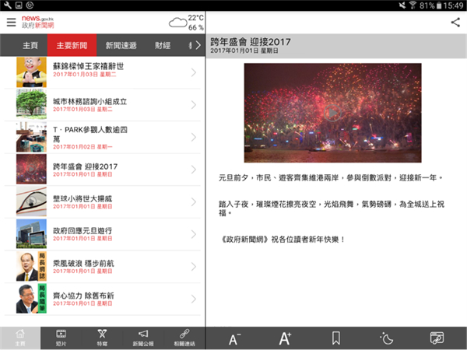The height and width of the screenshot is (350, 467).
Task: Open the 新聞公報 press releases section
Action: (x=143, y=338)
